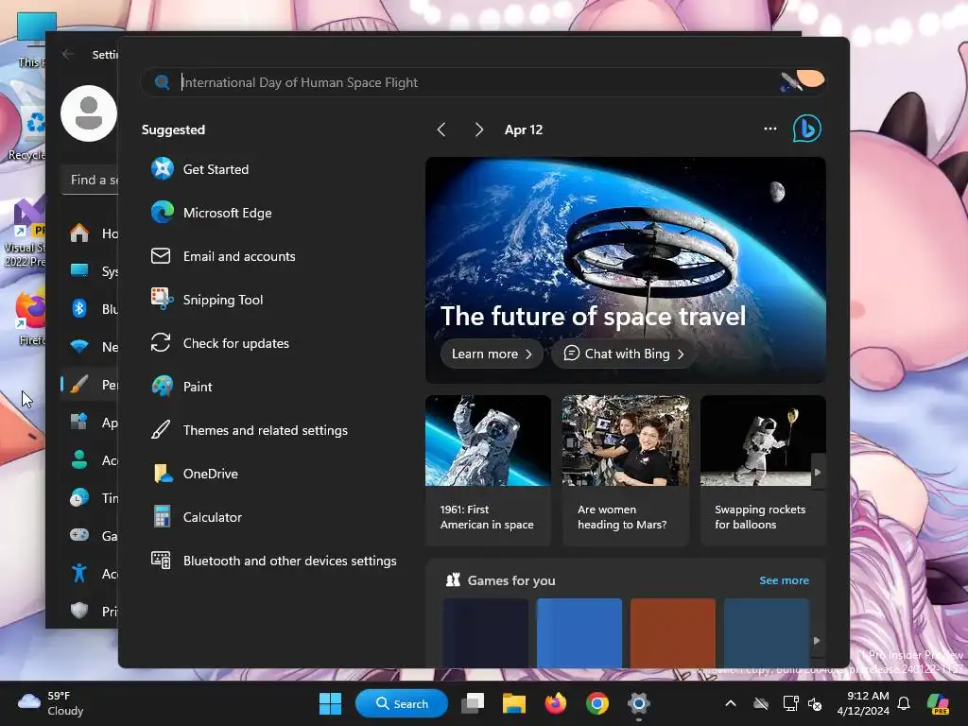Viewport: 968px width, 726px height.
Task: Click the Learn more button
Action: click(492, 354)
